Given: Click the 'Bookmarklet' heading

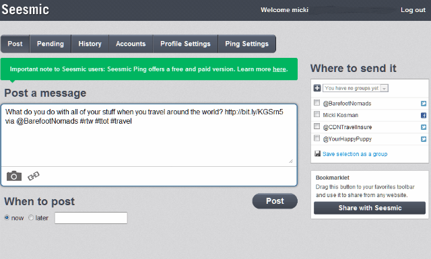Looking at the screenshot, I should (x=332, y=178).
